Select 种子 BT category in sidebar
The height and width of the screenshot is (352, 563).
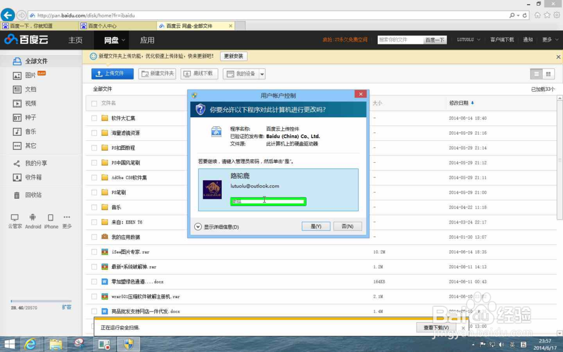(x=24, y=118)
